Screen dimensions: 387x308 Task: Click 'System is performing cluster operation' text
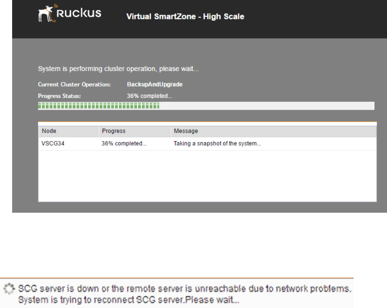[118, 69]
